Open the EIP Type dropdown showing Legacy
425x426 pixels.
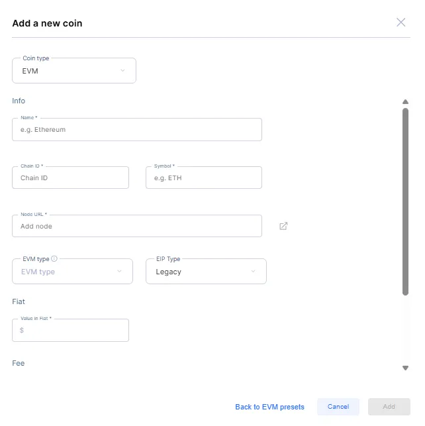(x=206, y=272)
